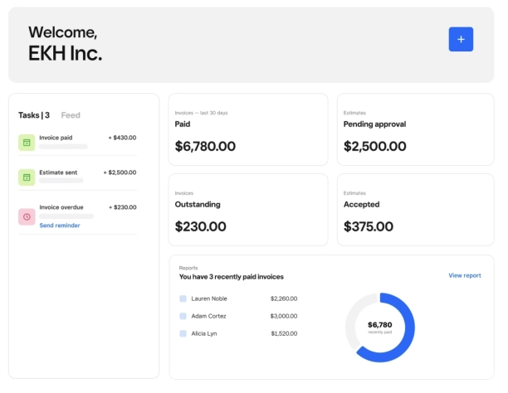Screen dimensions: 508x393
Task: Select the square next to Adam Cortez
Action: [183, 316]
